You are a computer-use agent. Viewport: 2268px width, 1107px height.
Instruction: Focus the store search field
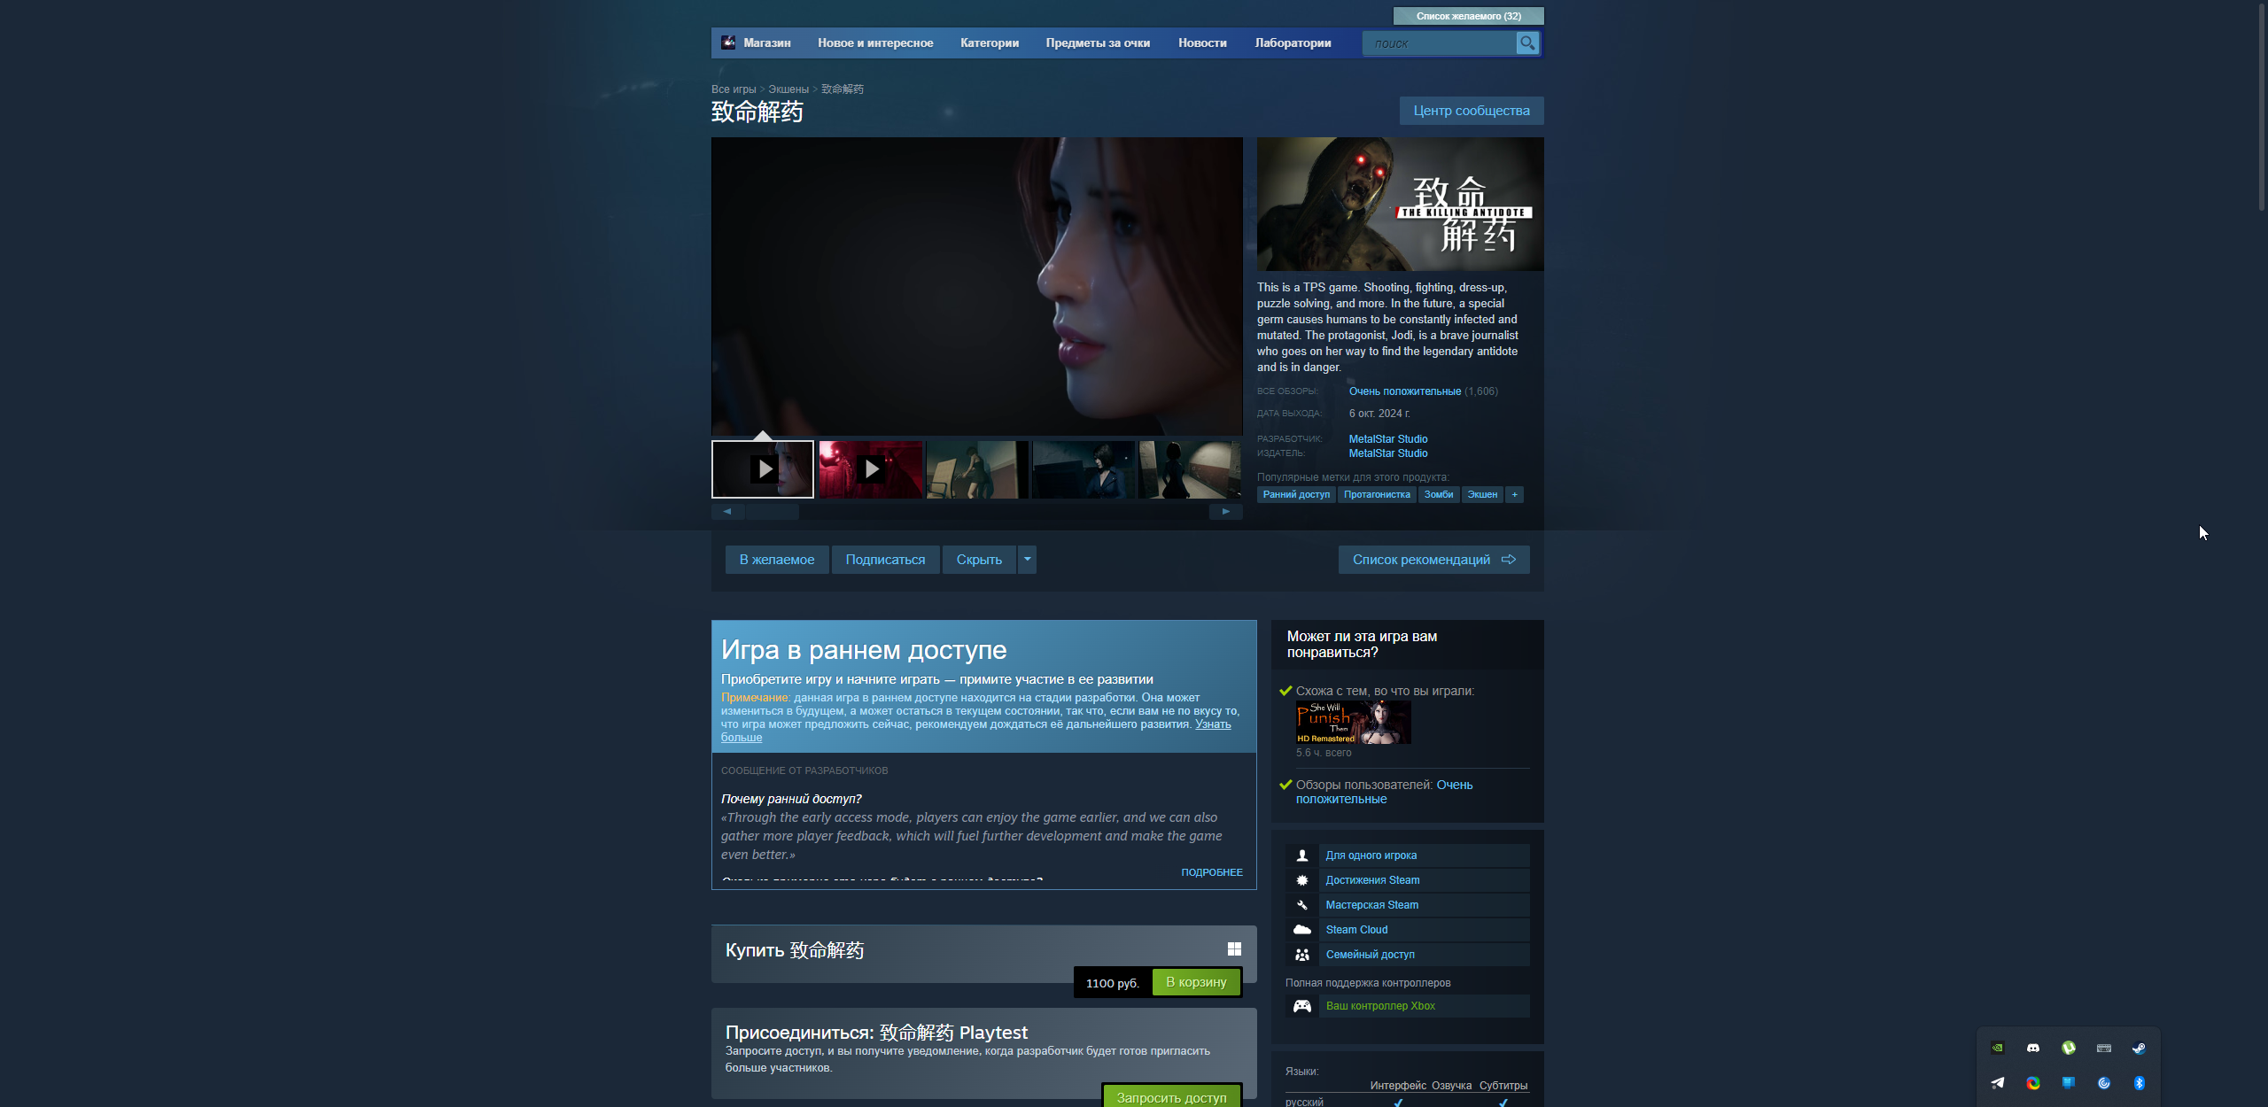(x=1440, y=43)
